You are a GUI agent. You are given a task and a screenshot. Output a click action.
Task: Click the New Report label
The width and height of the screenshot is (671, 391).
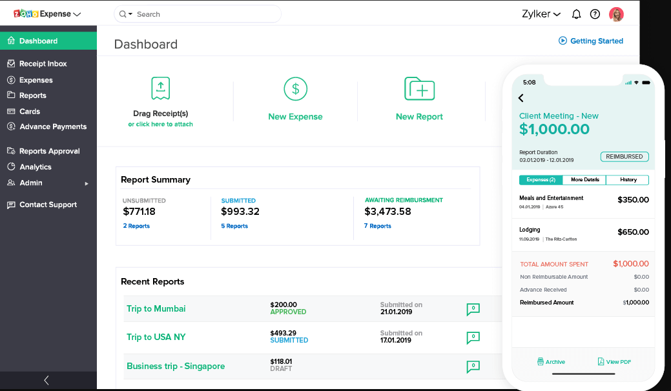[419, 117]
